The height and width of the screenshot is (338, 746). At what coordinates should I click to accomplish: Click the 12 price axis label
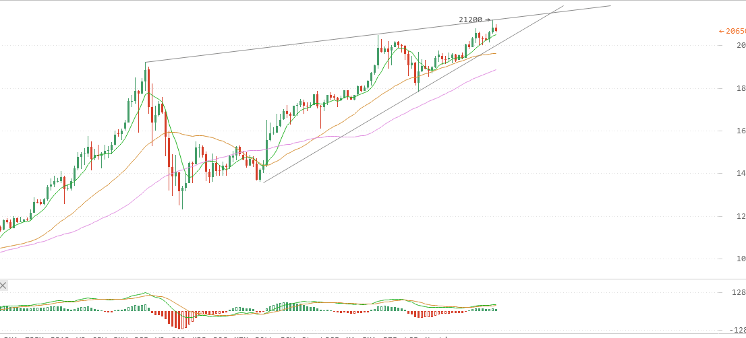(x=740, y=216)
